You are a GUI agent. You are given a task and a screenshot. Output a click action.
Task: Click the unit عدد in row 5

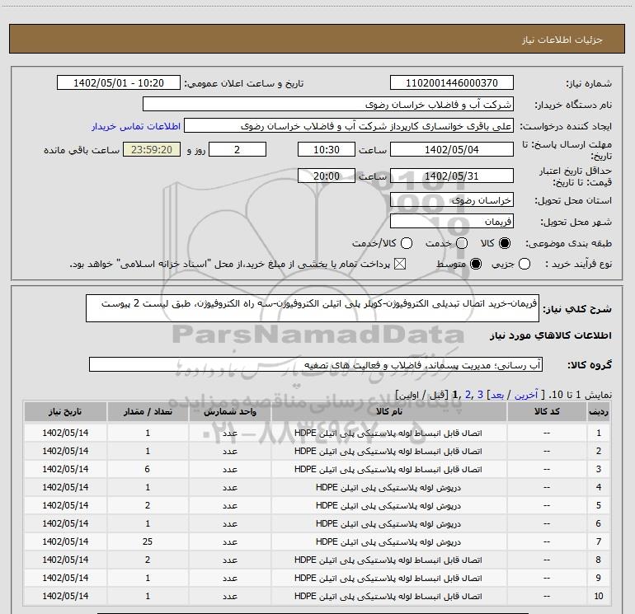[229, 505]
